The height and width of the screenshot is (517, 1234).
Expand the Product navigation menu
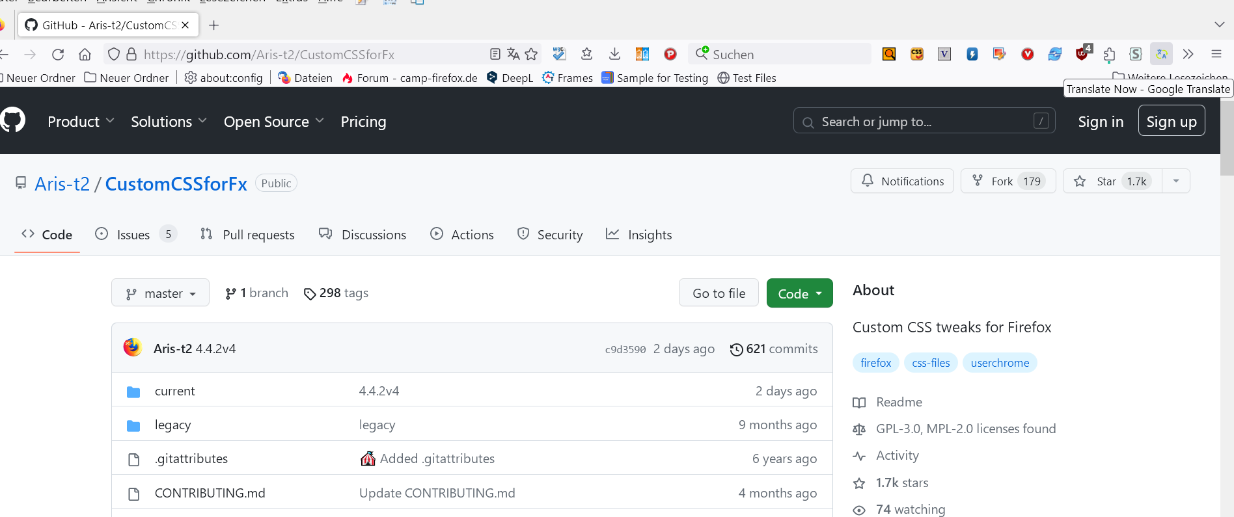click(x=81, y=122)
